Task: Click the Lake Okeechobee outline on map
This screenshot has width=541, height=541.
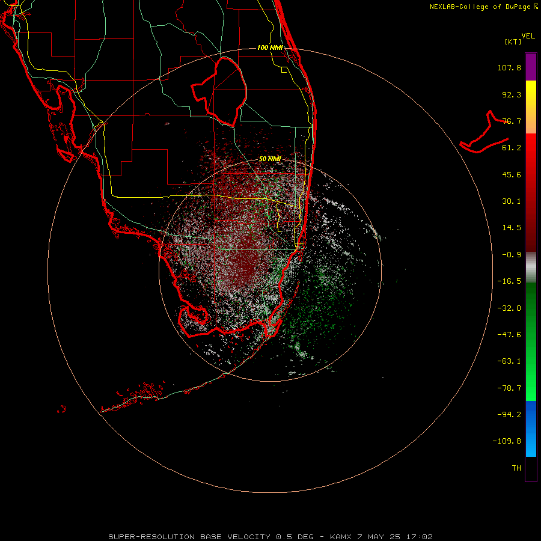Action: (x=219, y=92)
